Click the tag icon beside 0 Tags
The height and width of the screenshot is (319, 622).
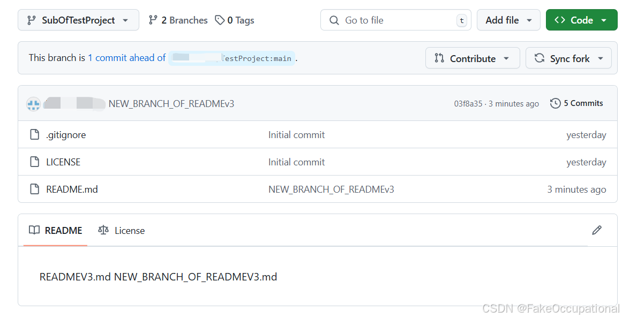[220, 20]
